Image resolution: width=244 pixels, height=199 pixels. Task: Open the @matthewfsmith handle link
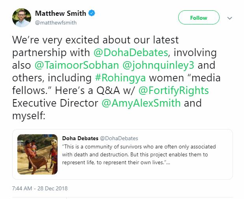click(56, 23)
